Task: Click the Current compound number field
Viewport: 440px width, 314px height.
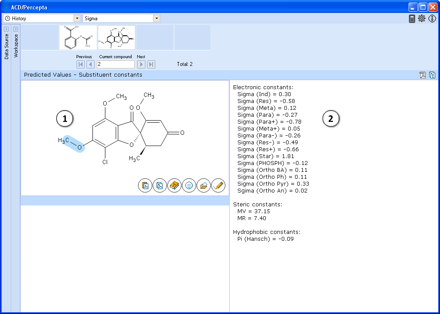Action: (115, 64)
